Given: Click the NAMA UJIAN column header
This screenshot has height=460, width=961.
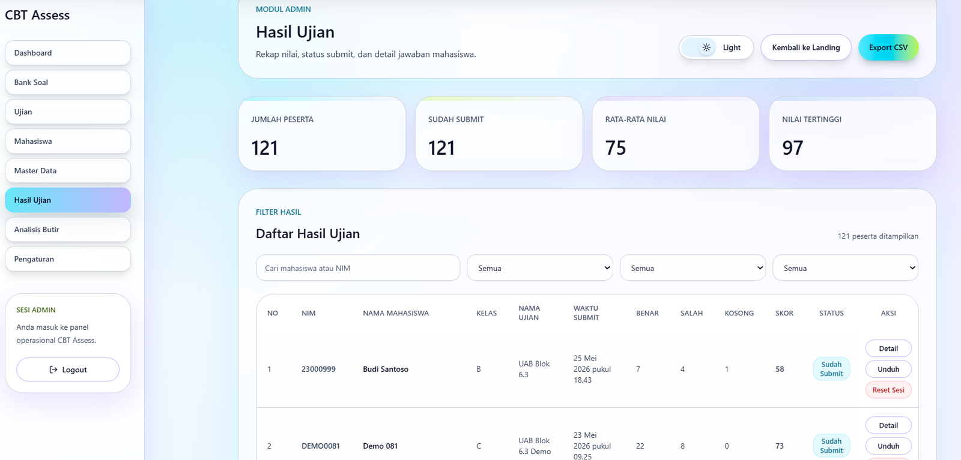Looking at the screenshot, I should [529, 313].
